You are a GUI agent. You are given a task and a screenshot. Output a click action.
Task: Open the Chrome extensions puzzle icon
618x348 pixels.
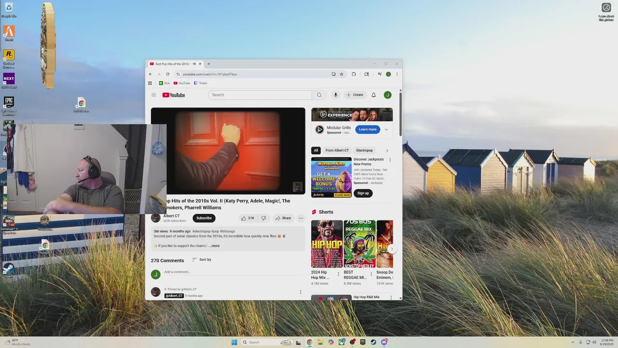[x=353, y=74]
